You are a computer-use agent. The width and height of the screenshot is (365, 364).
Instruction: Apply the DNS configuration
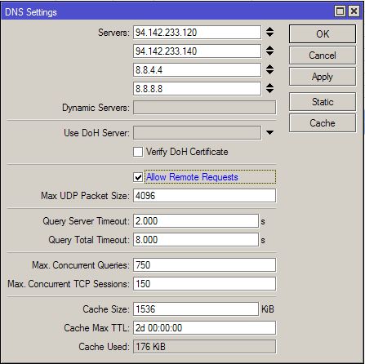click(x=323, y=77)
